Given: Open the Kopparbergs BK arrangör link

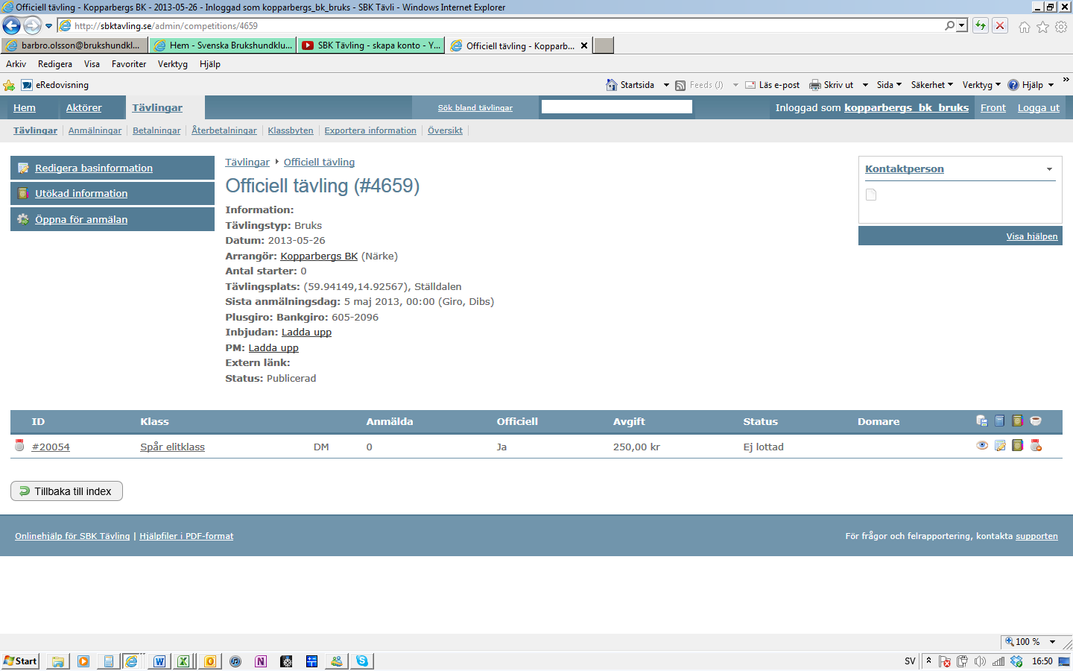Looking at the screenshot, I should (x=319, y=256).
